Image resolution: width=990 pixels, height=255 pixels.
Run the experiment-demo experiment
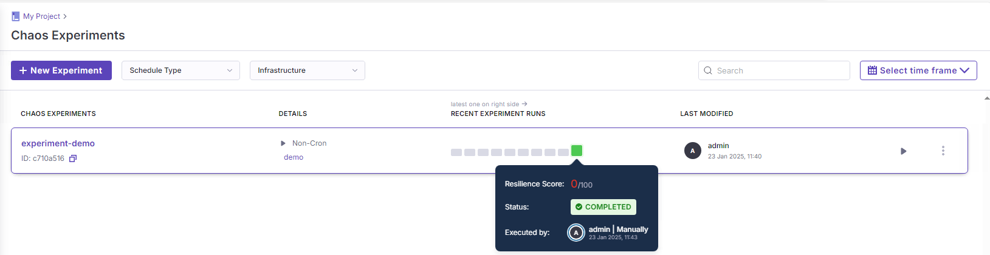903,151
